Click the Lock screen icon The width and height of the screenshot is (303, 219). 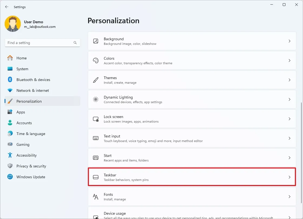pos(96,119)
